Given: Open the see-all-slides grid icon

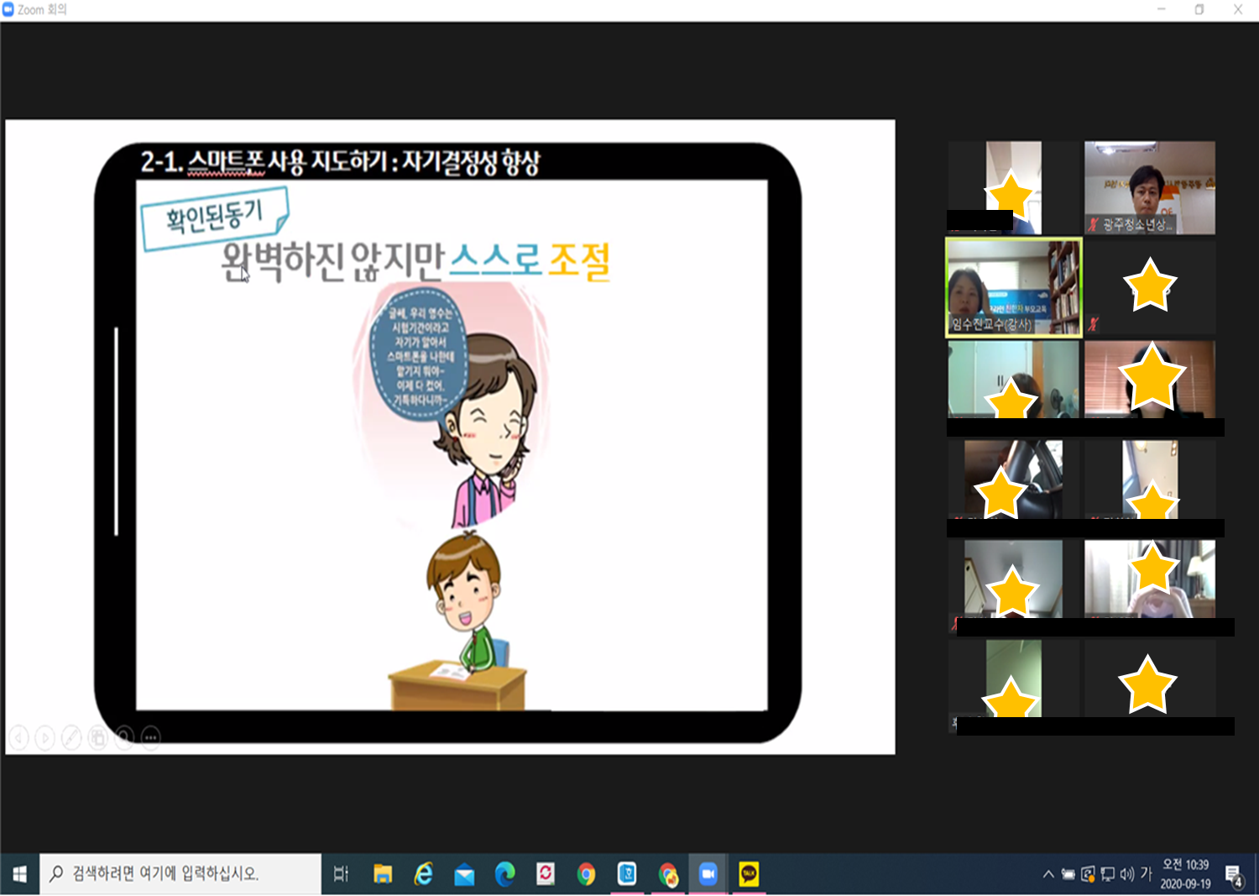Looking at the screenshot, I should pos(98,737).
